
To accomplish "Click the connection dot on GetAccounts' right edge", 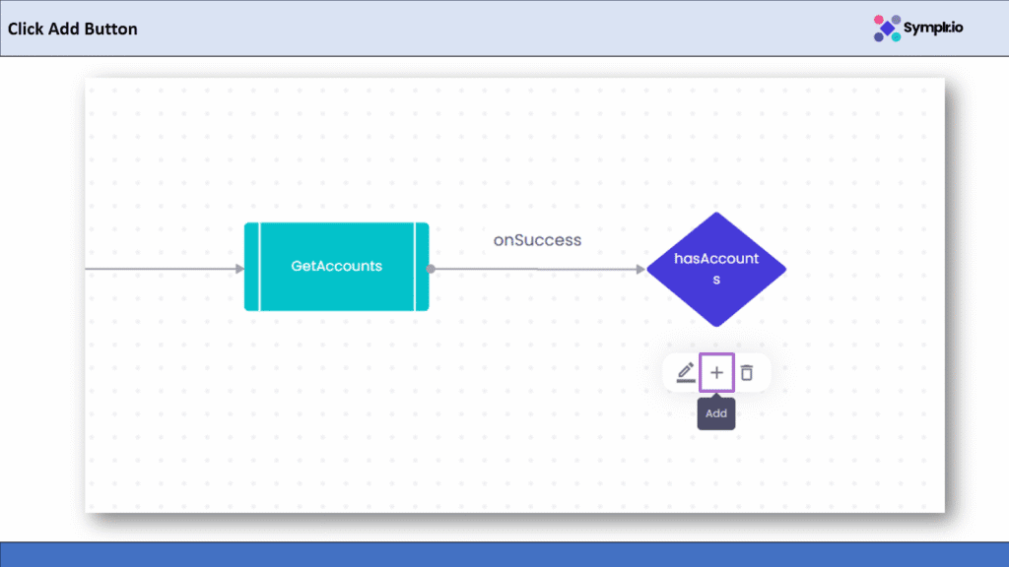I will (x=431, y=268).
